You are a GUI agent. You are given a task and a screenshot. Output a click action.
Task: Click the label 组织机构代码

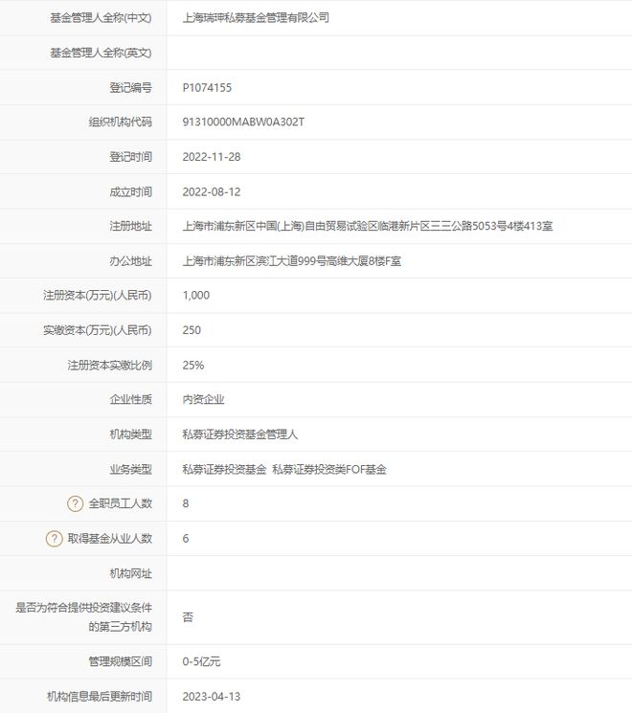coord(120,122)
